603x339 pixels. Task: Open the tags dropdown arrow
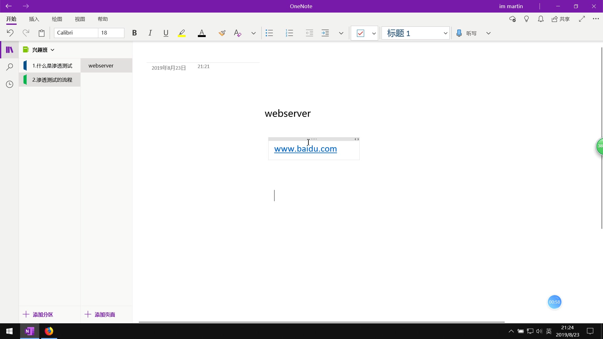(374, 33)
